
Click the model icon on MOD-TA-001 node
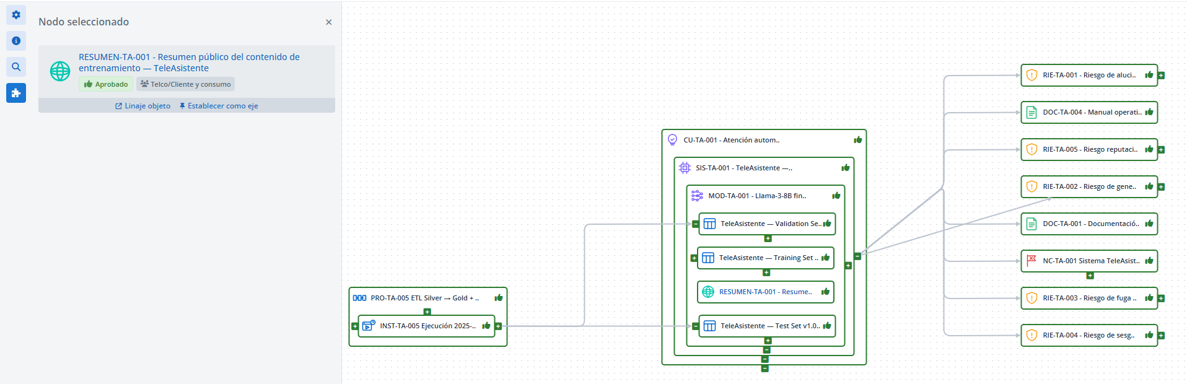click(697, 196)
